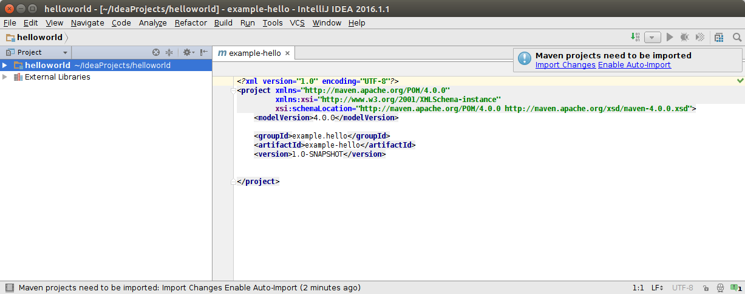The width and height of the screenshot is (745, 294).
Task: Open the event log notification icon
Action: pos(736,287)
